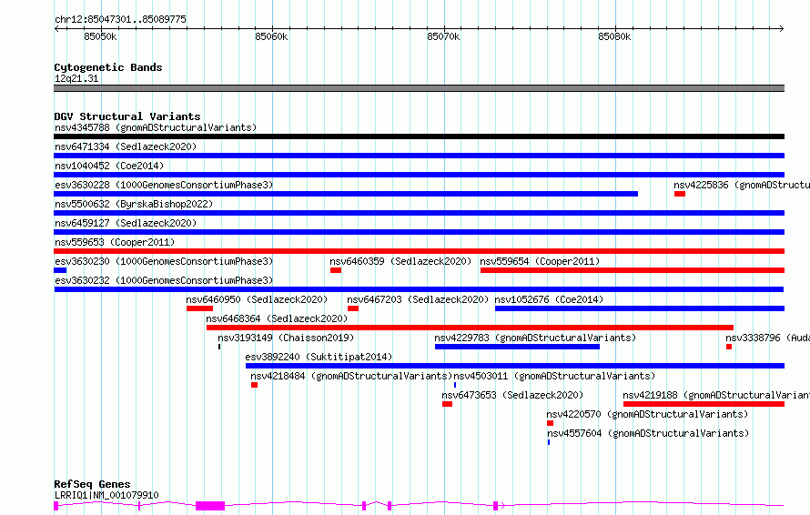The width and height of the screenshot is (810, 515).
Task: Click the 85050k ruler label
Action: coord(100,36)
